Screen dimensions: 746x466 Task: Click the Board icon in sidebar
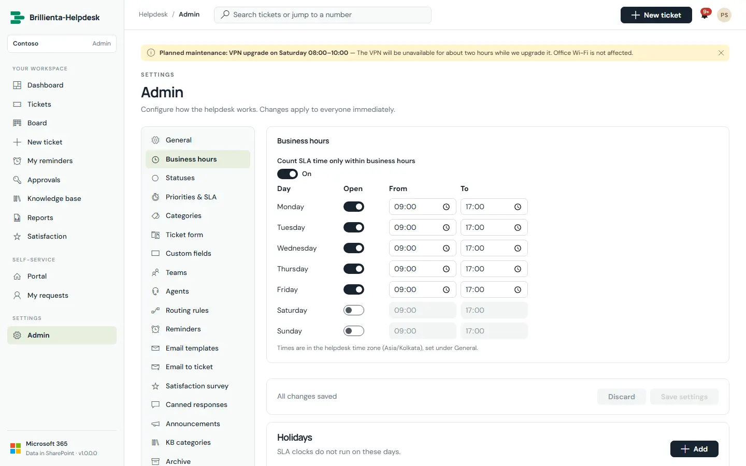click(x=17, y=123)
